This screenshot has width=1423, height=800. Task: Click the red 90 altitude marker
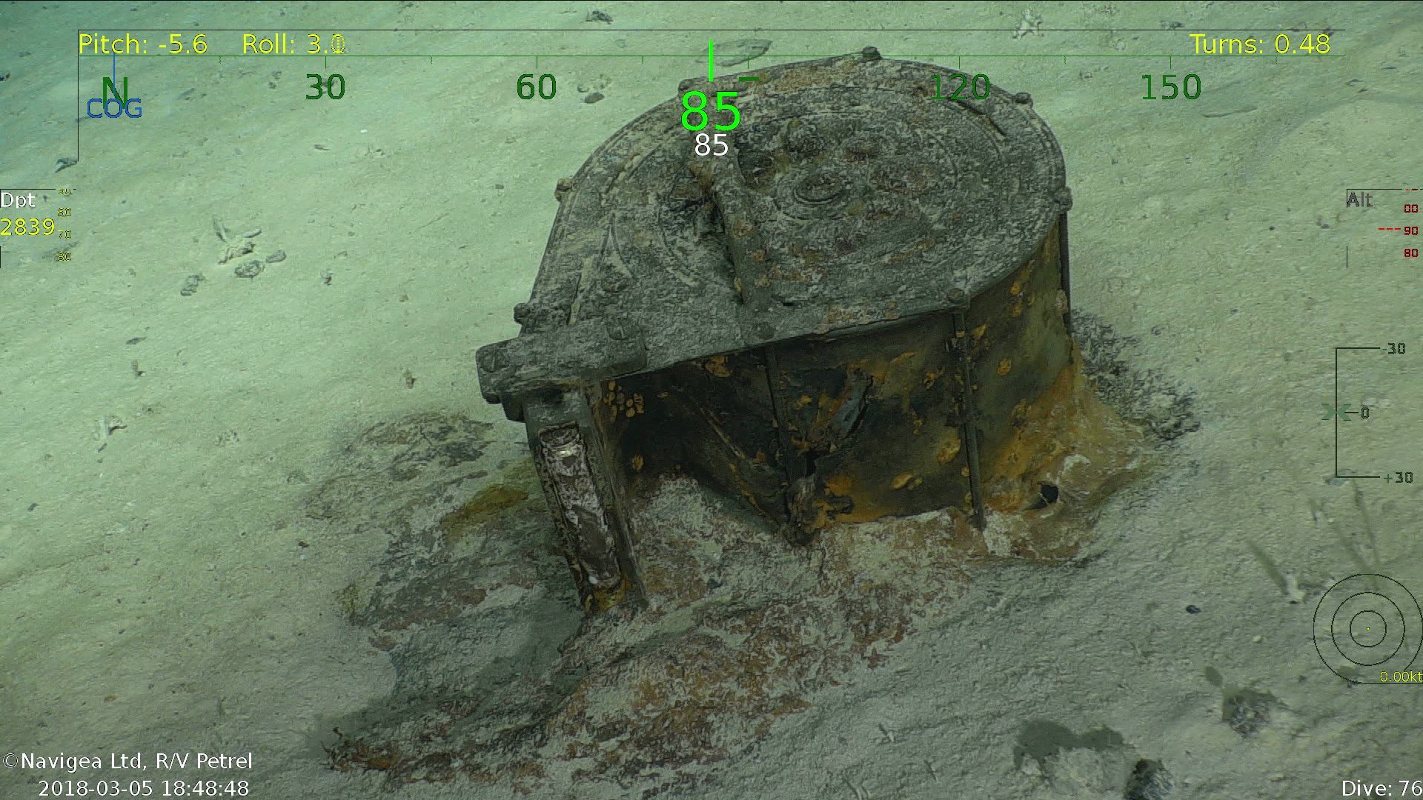pos(1410,231)
